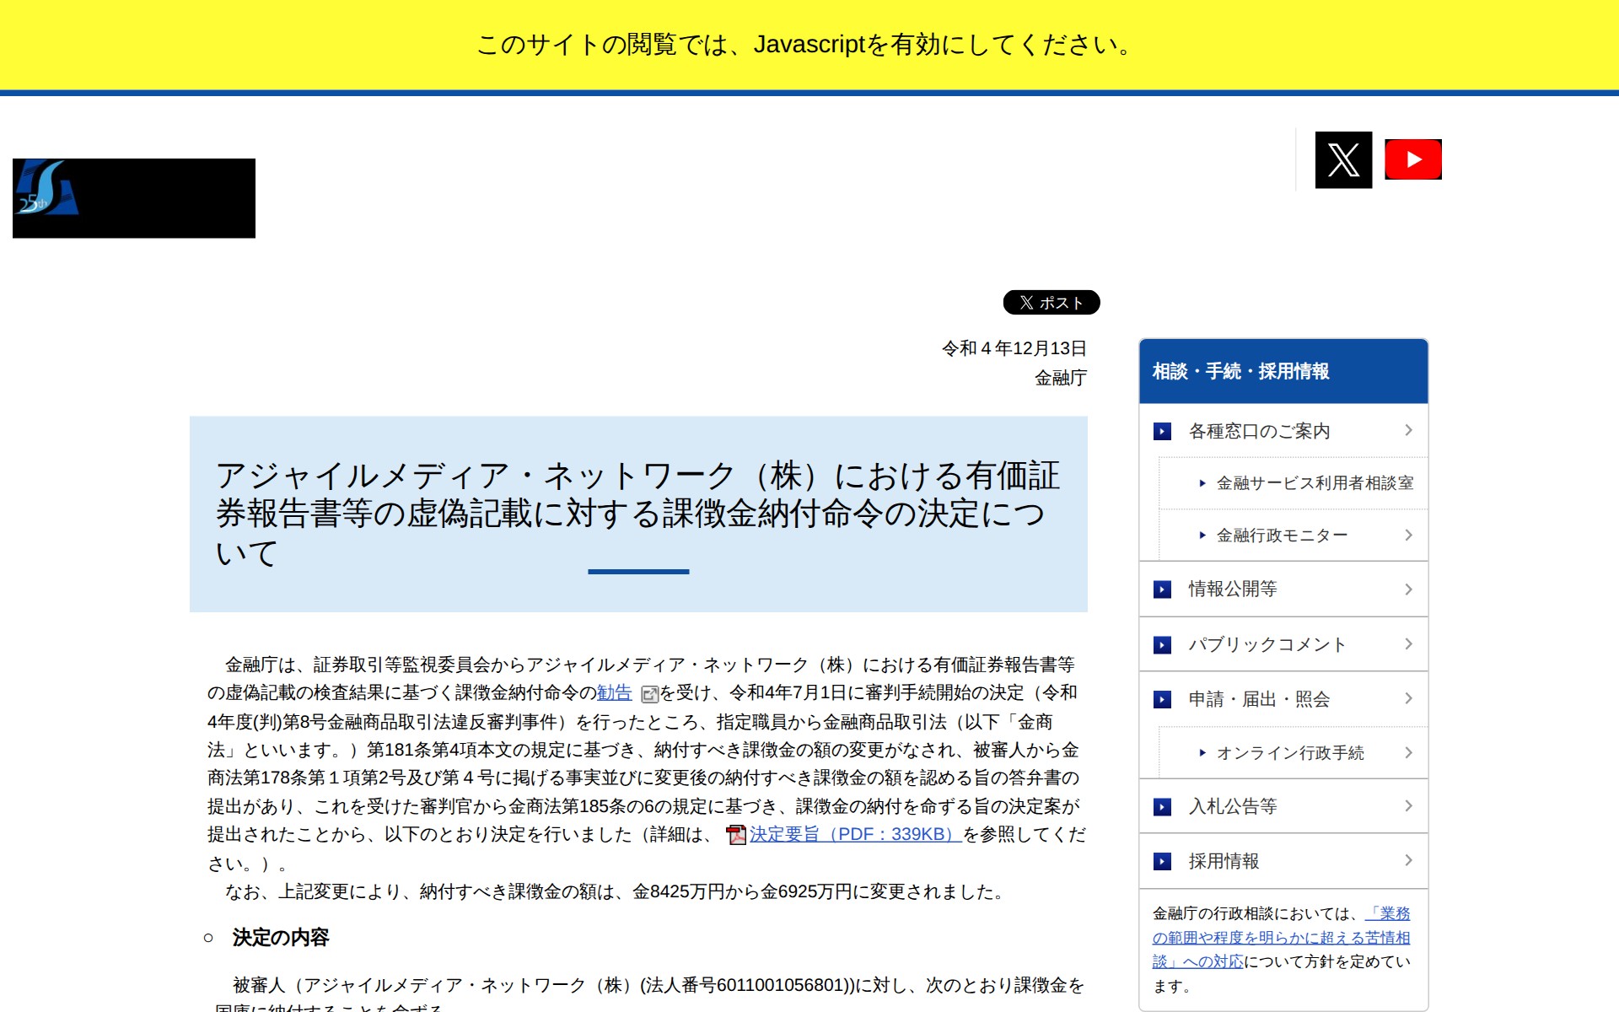
Task: Click the 相談・手続・採用情報 sidebar header
Action: [1240, 372]
